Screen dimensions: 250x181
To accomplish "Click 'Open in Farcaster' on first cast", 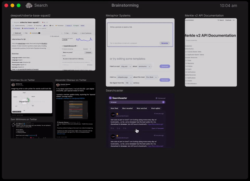I will click(x=157, y=128).
